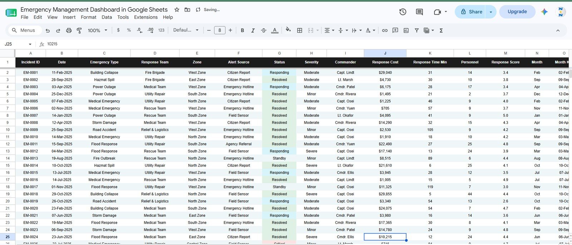The height and width of the screenshot is (245, 572).
Task: Open the Format menu
Action: pos(88,17)
